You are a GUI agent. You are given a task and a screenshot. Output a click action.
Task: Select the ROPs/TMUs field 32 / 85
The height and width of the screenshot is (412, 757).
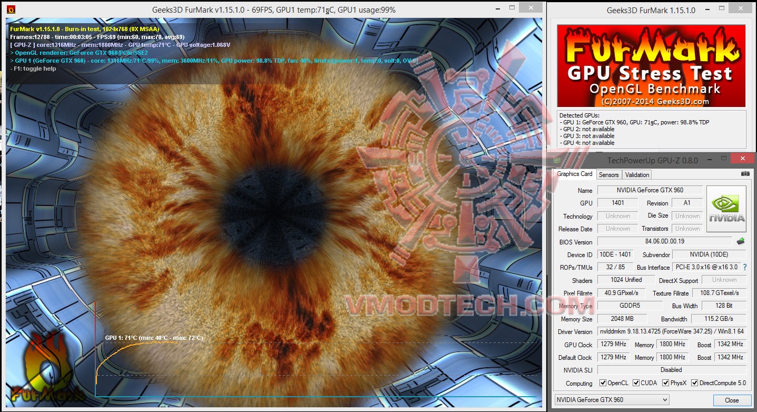615,267
